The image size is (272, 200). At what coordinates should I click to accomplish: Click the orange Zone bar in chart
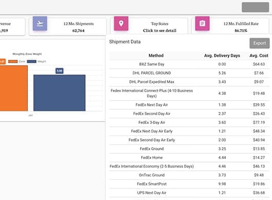[14, 88]
